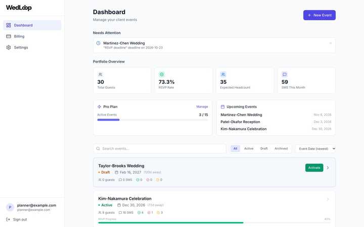Click the P user avatar
Image resolution: width=364 pixels, height=227 pixels.
[10, 207]
